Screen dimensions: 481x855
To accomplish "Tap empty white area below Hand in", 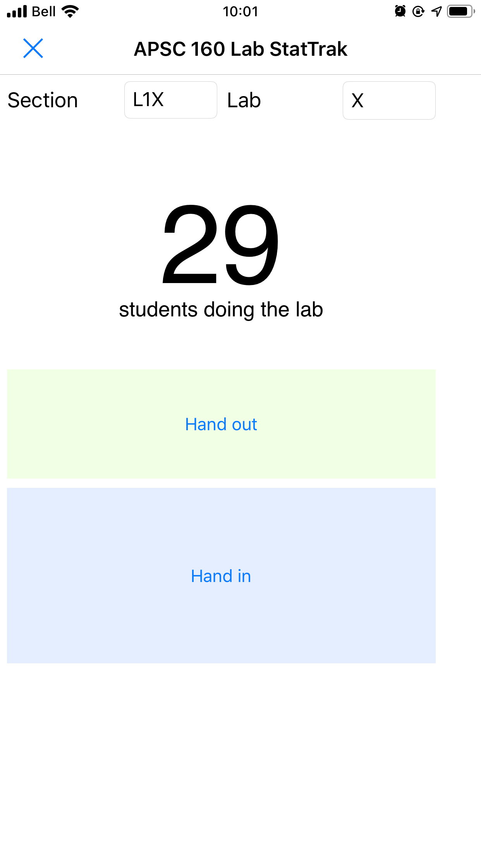I will pos(240,755).
